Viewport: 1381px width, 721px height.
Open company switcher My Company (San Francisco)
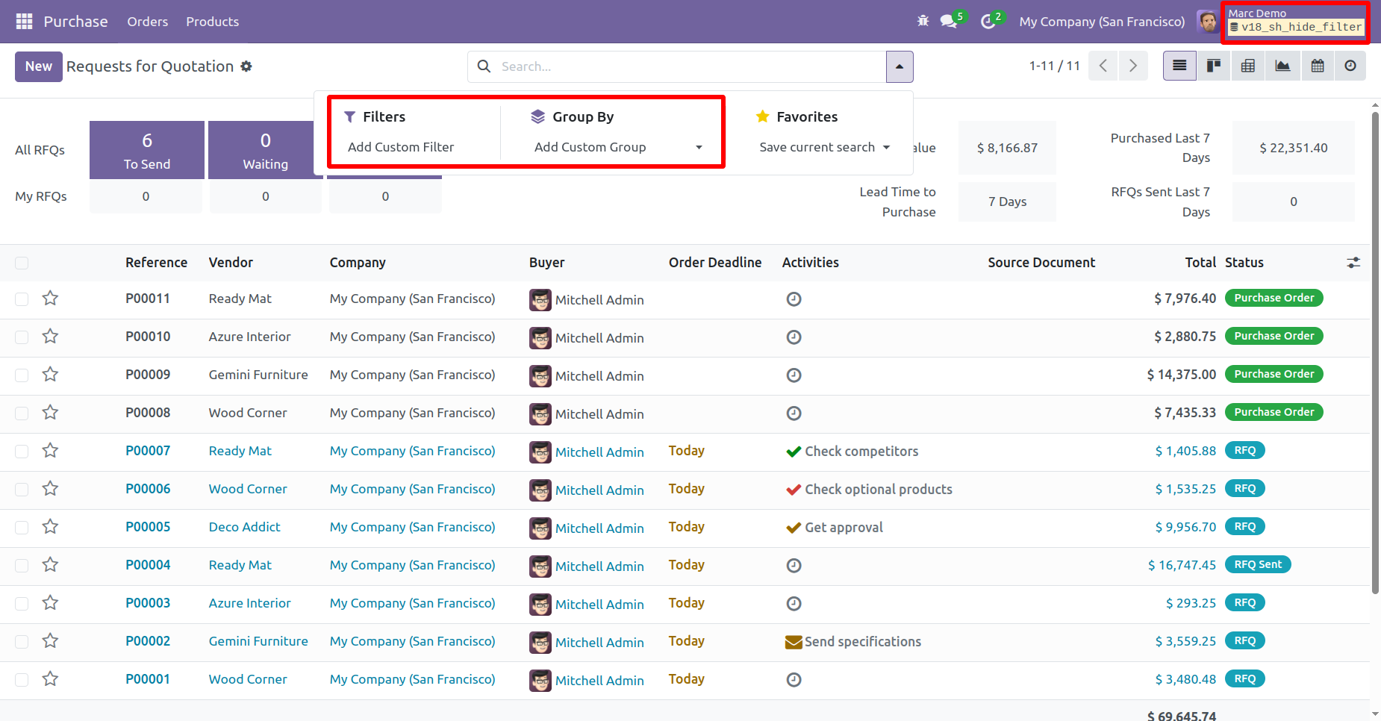[x=1102, y=22]
